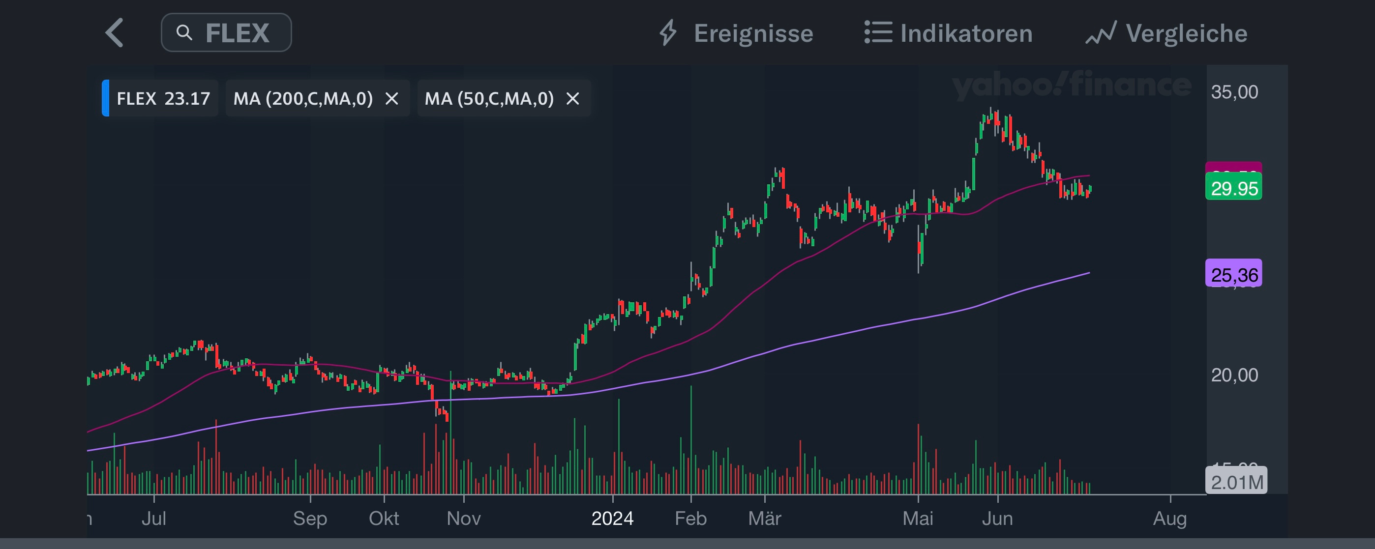
Task: Click the purple 25,36 MA price tag
Action: click(1233, 275)
